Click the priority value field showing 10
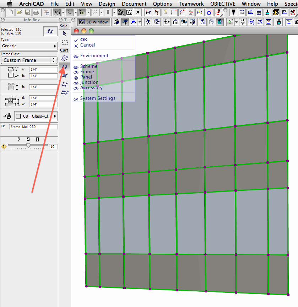Image resolution: width=298 pixels, height=307 pixels. coord(53,147)
